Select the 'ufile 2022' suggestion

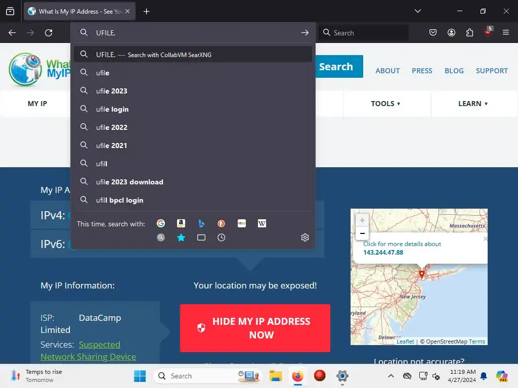(193, 127)
